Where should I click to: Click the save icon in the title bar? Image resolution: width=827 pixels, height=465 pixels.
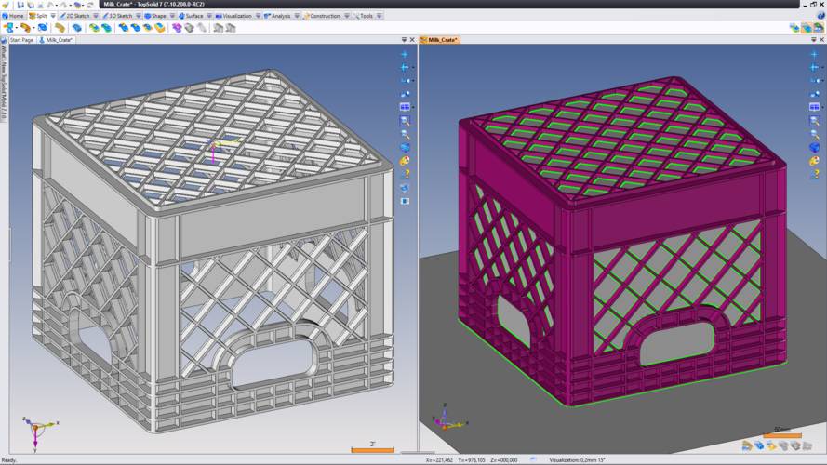point(20,5)
